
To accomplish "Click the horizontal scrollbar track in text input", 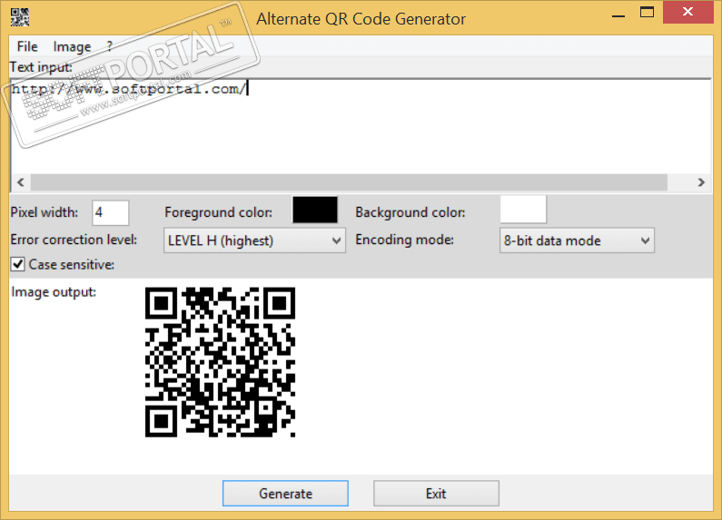I will tap(349, 182).
